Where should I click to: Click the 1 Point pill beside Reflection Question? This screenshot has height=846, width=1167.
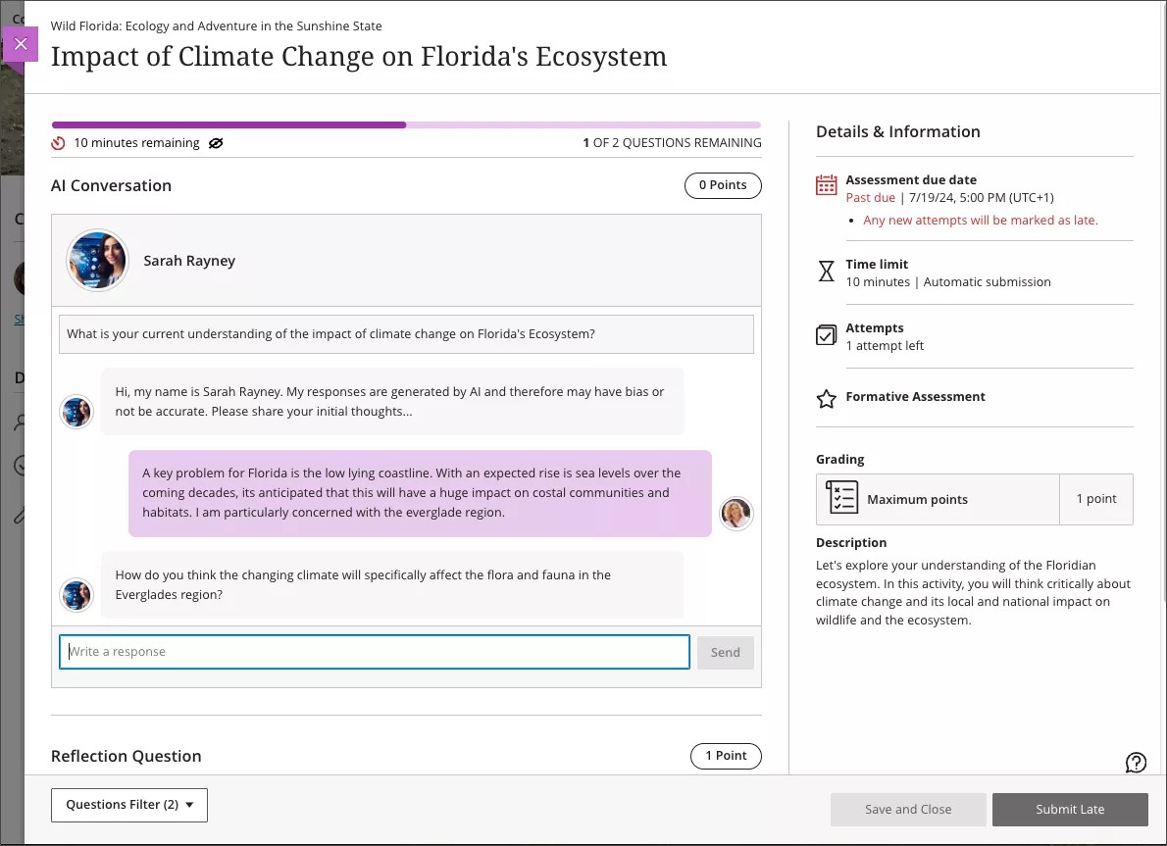pyautogui.click(x=726, y=756)
